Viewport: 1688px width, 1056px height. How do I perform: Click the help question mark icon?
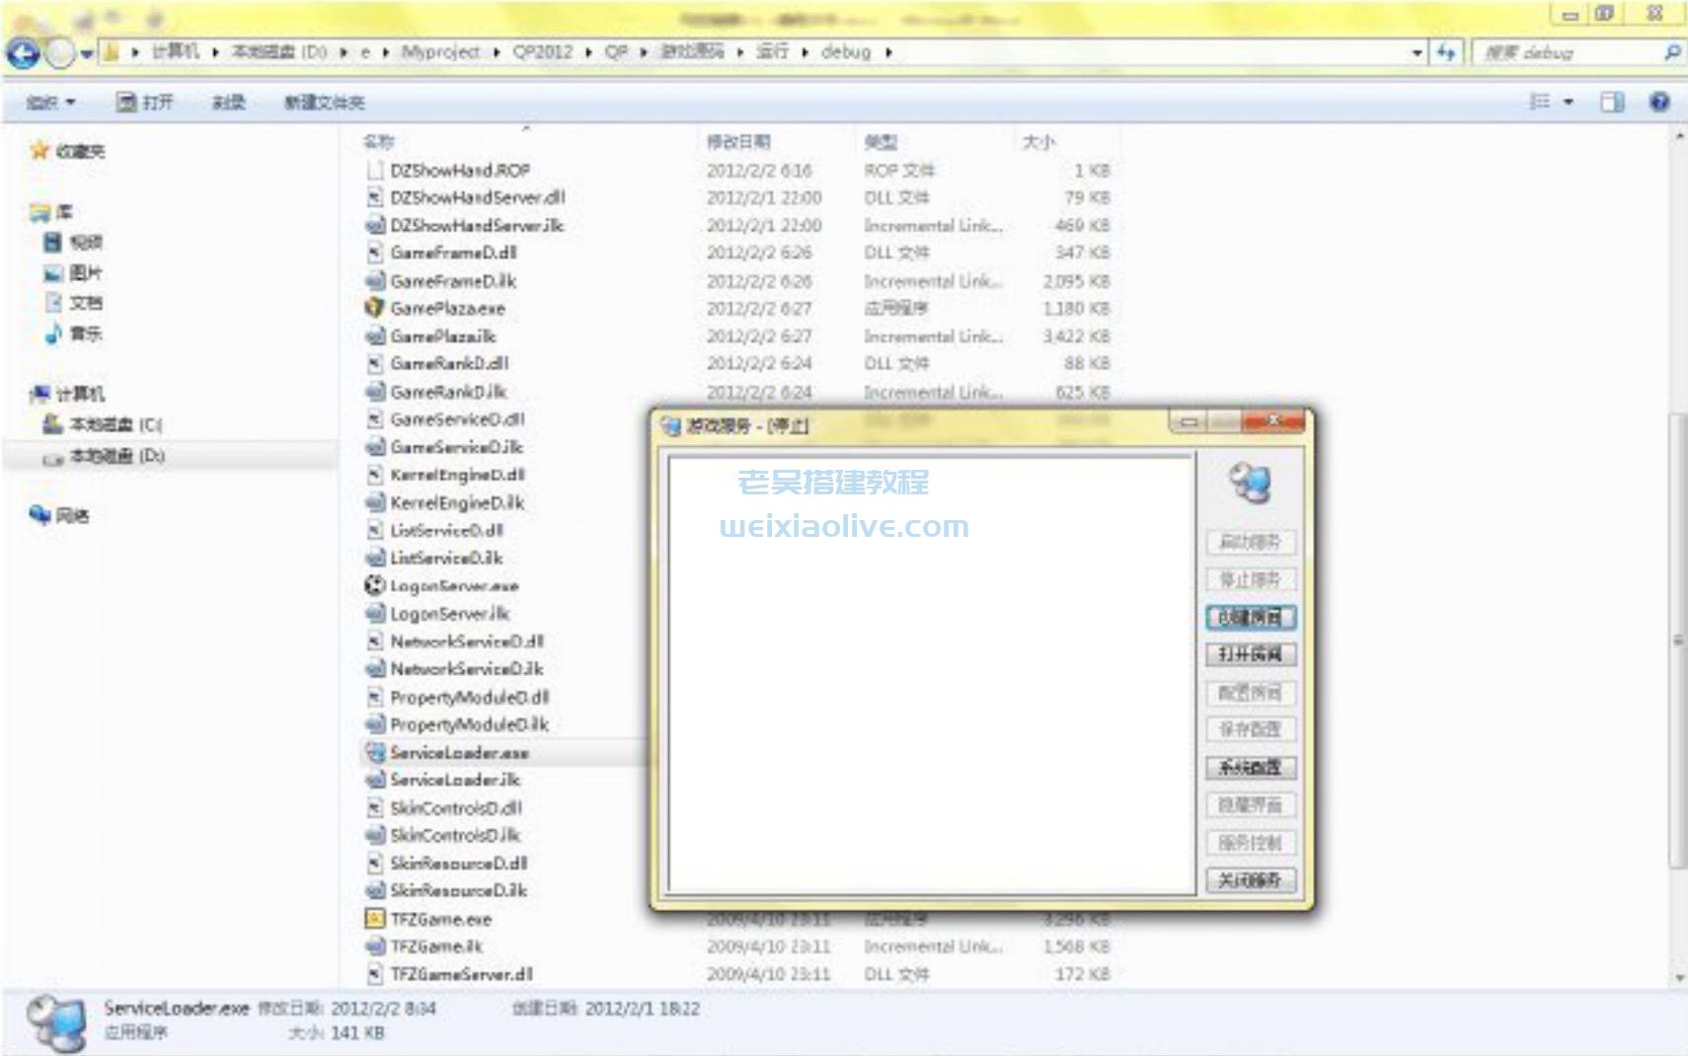pos(1659,102)
